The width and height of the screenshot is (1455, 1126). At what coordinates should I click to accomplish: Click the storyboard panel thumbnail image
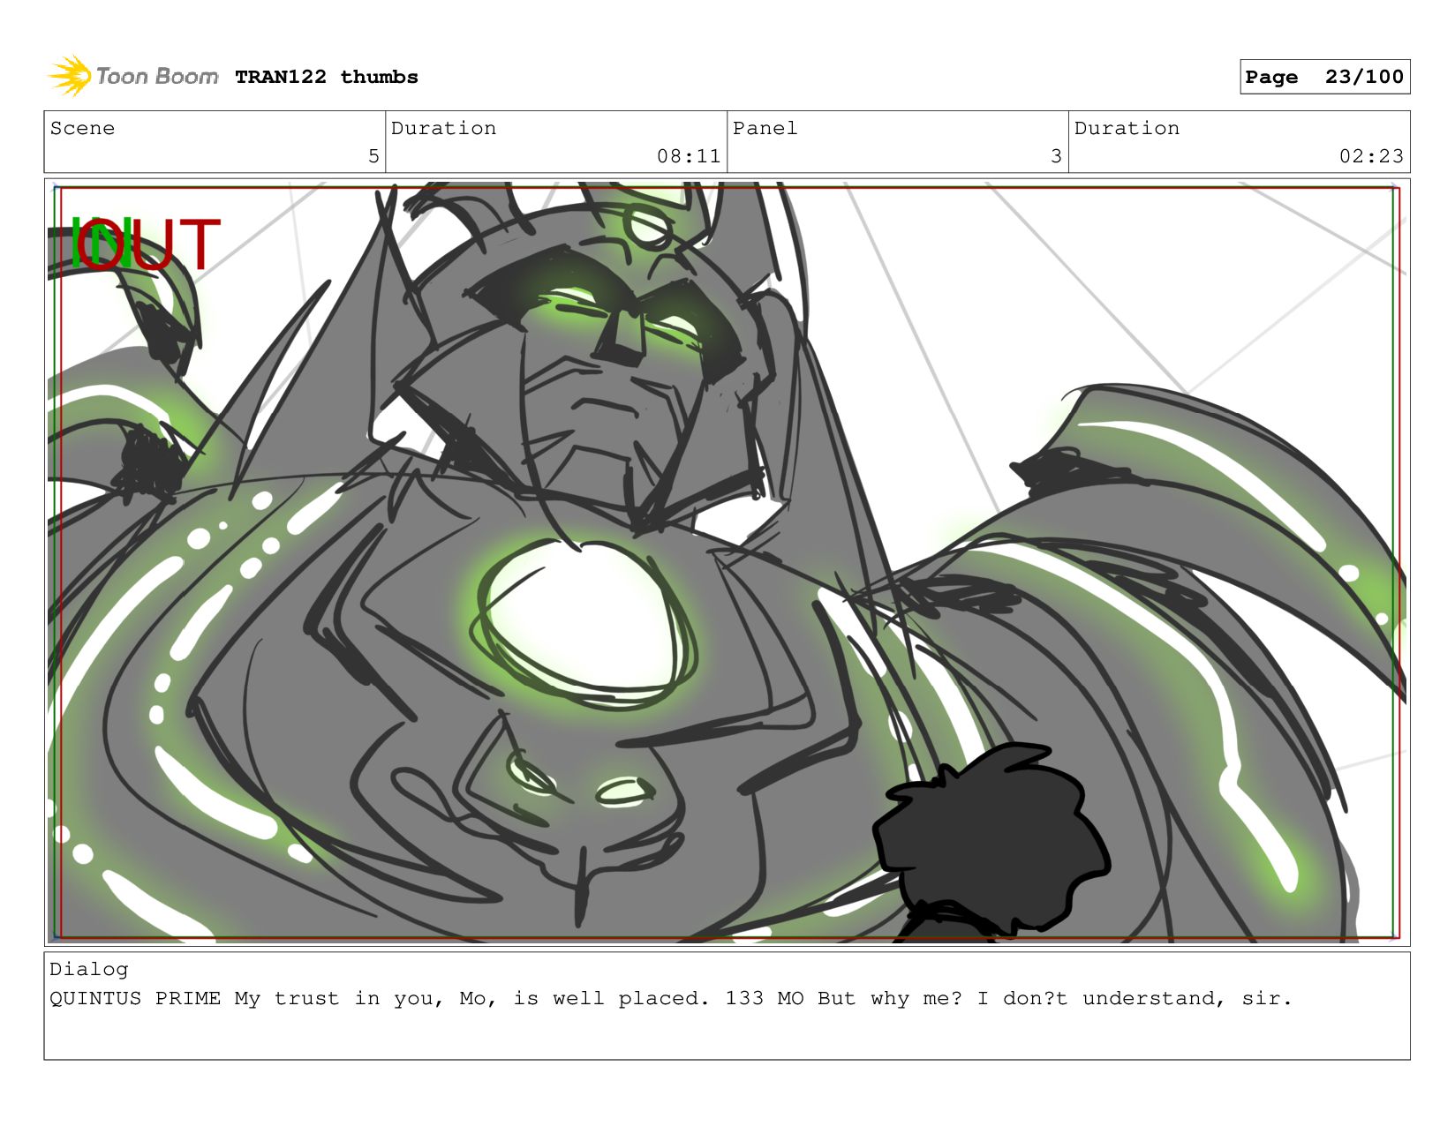(727, 562)
